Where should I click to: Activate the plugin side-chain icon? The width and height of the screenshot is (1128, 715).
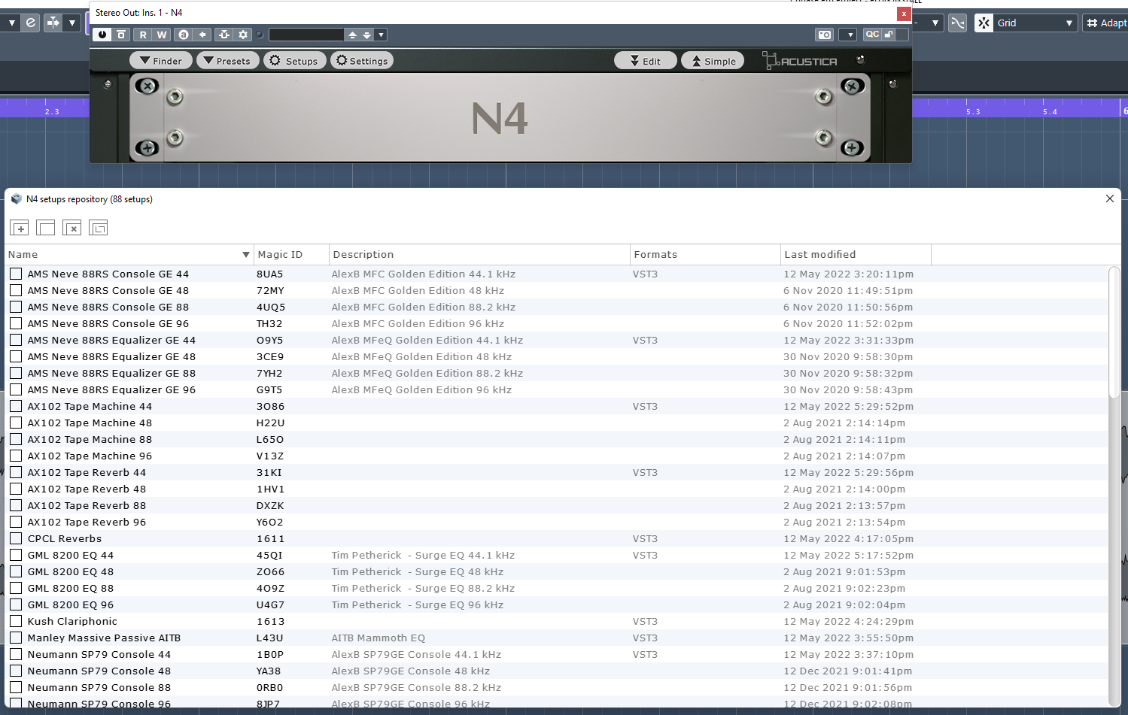[x=224, y=35]
